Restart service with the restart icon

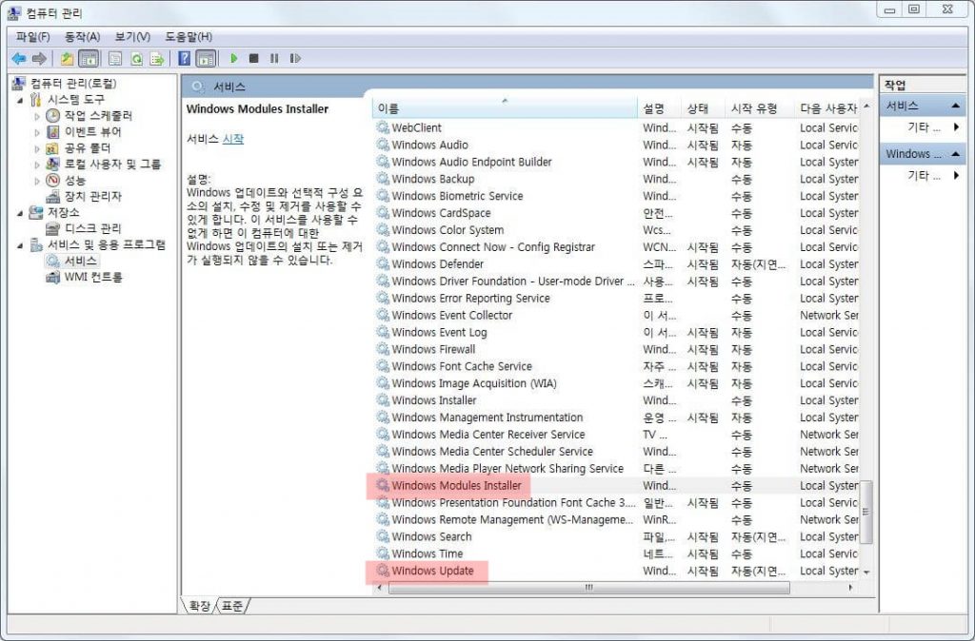[x=295, y=58]
